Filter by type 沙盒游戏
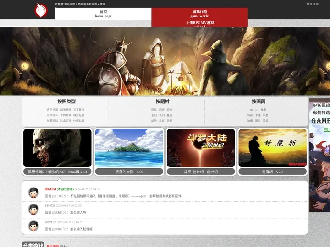The width and height of the screenshot is (330, 247). tap(66, 121)
